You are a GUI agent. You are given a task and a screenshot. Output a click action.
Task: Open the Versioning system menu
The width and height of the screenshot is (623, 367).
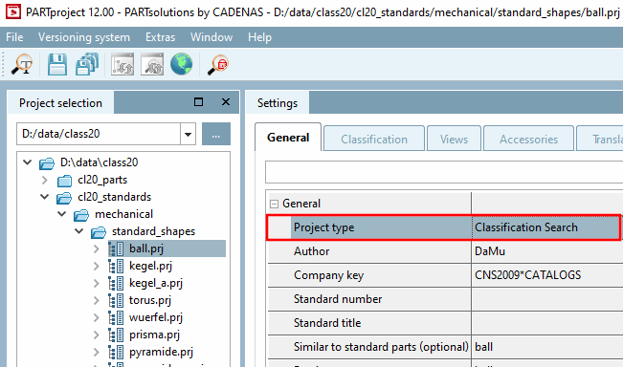pyautogui.click(x=84, y=37)
